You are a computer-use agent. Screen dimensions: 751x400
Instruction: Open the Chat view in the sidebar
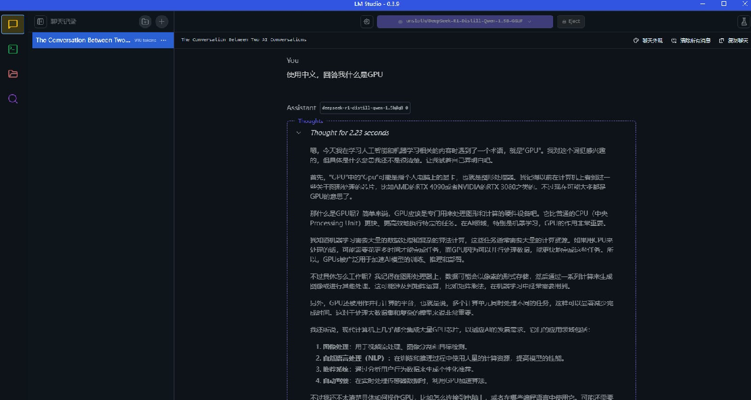(x=13, y=24)
